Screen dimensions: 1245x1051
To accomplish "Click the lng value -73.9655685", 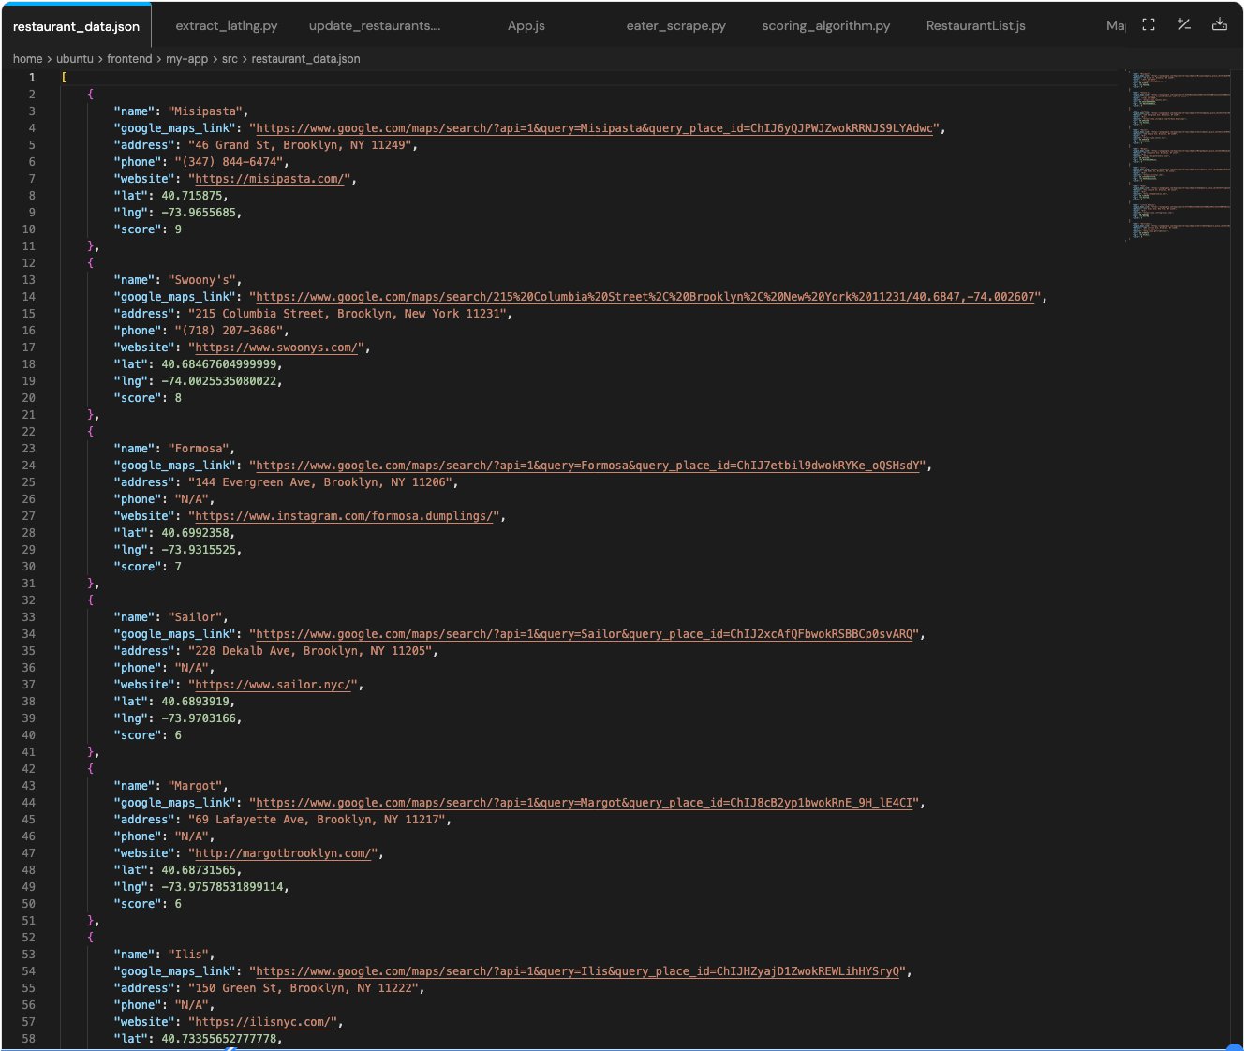I will (x=198, y=213).
